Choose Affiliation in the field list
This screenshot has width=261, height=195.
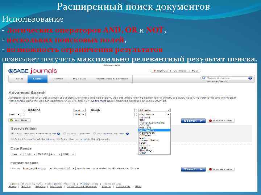[x=154, y=135]
